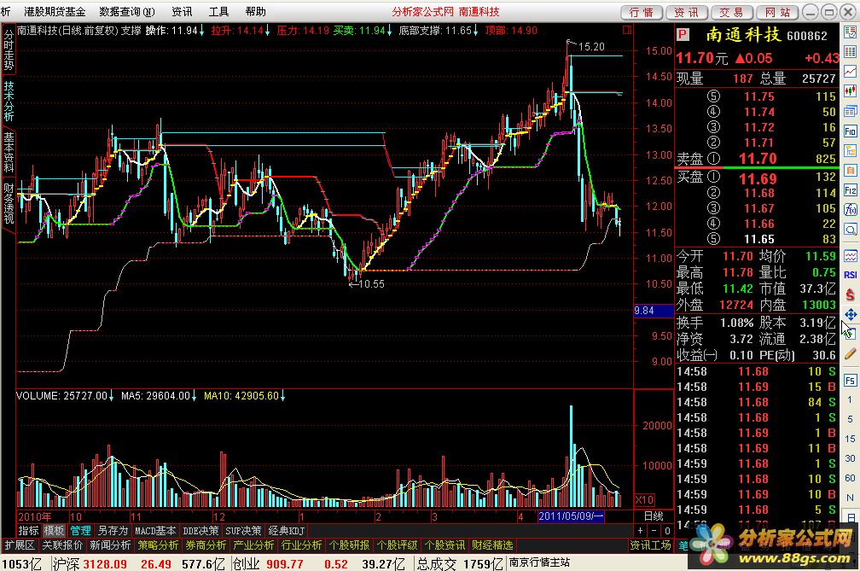Switch to 基本资料 vertical tab
The height and width of the screenshot is (571, 860).
9,152
